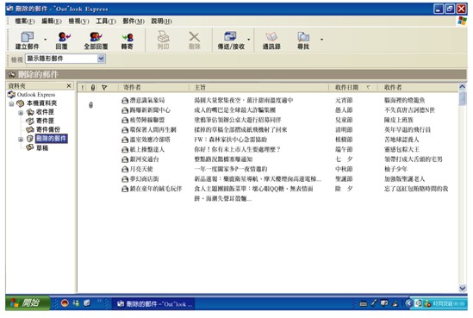Click the message list scrollbar down arrow

[462, 288]
